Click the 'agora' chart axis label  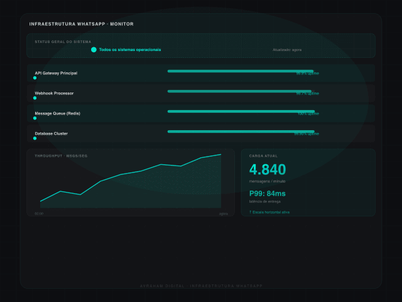pos(224,214)
